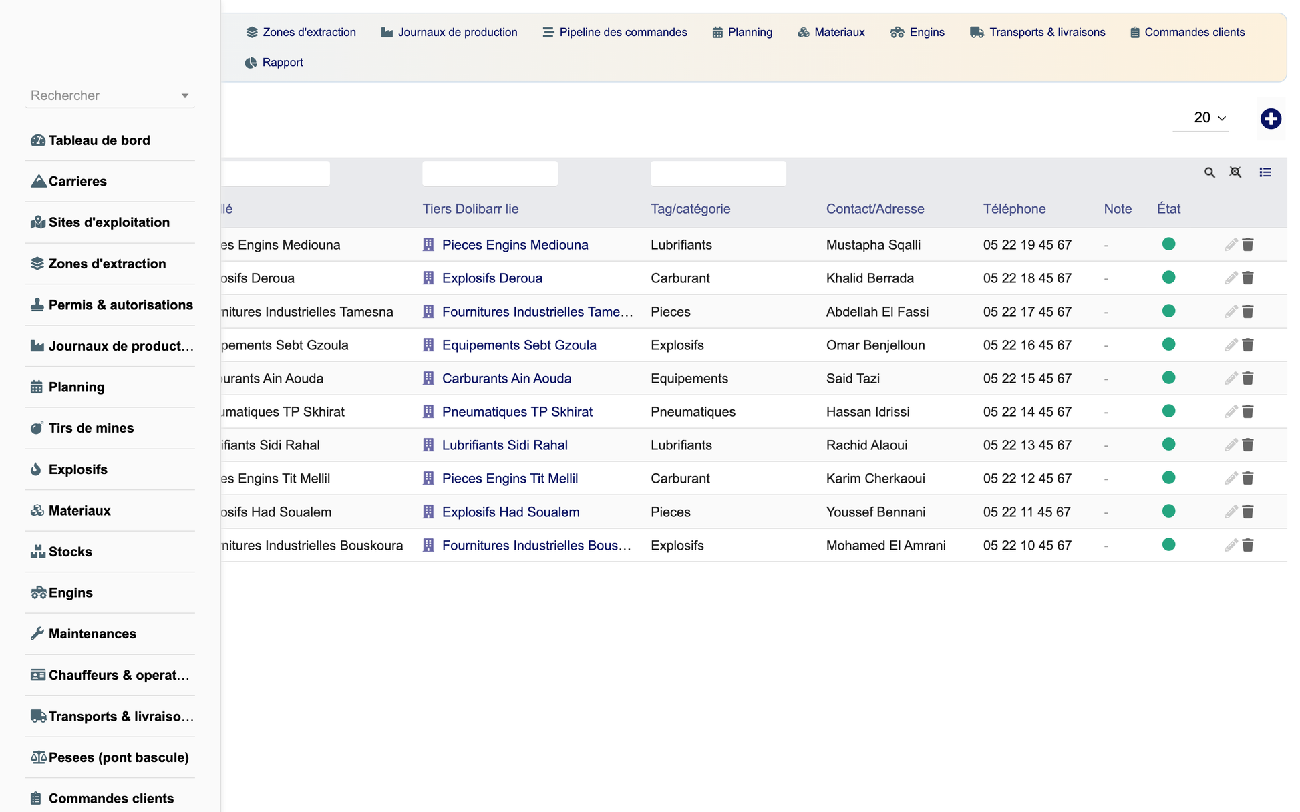Toggle green status dot for Lubrifiants Sidi Rahal
Viewport: 1300px width, 812px height.
(x=1168, y=445)
